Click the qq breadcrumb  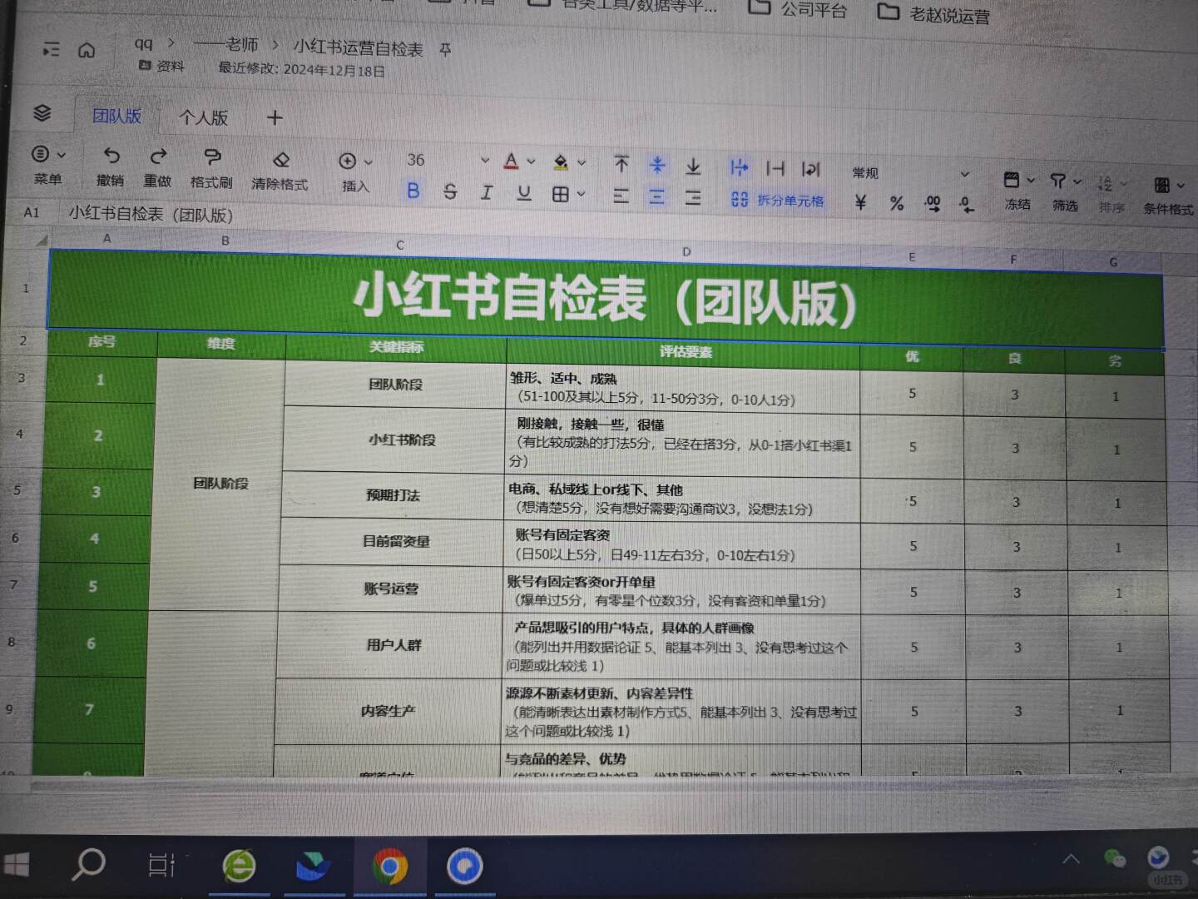(x=144, y=43)
